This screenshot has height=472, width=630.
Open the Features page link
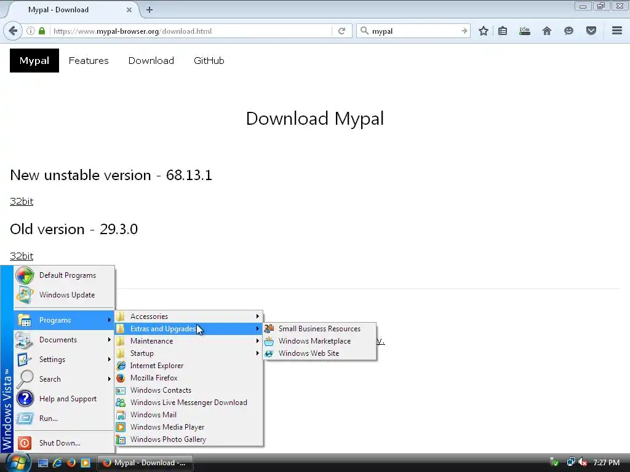pos(89,61)
